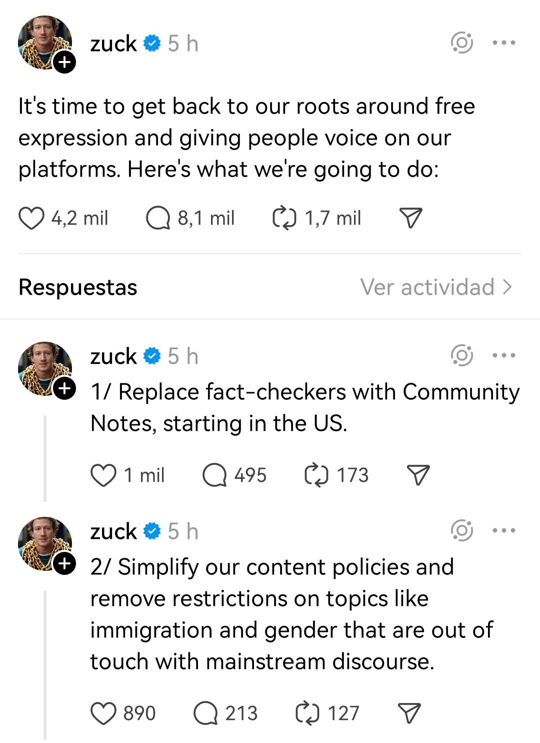Send the Community Notes reply
Screen dimensions: 540x743
pyautogui.click(x=418, y=475)
